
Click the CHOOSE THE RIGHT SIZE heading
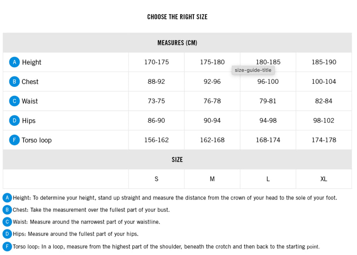point(177,17)
